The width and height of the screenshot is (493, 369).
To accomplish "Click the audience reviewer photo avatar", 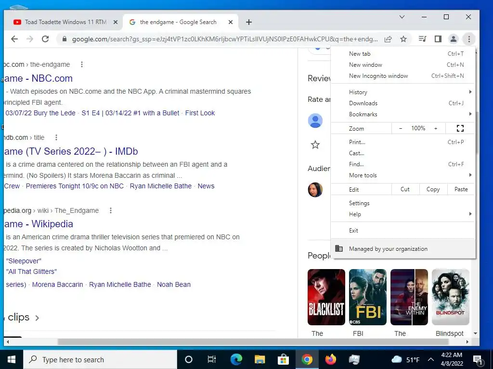I will pyautogui.click(x=315, y=189).
